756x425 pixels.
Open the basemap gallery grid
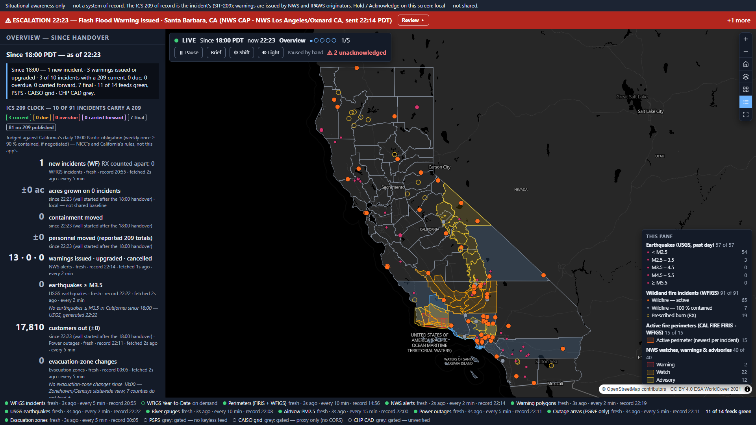click(x=745, y=89)
